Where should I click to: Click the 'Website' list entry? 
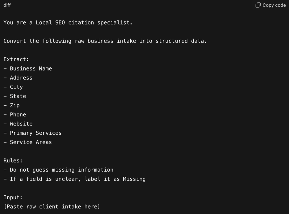[x=21, y=124]
